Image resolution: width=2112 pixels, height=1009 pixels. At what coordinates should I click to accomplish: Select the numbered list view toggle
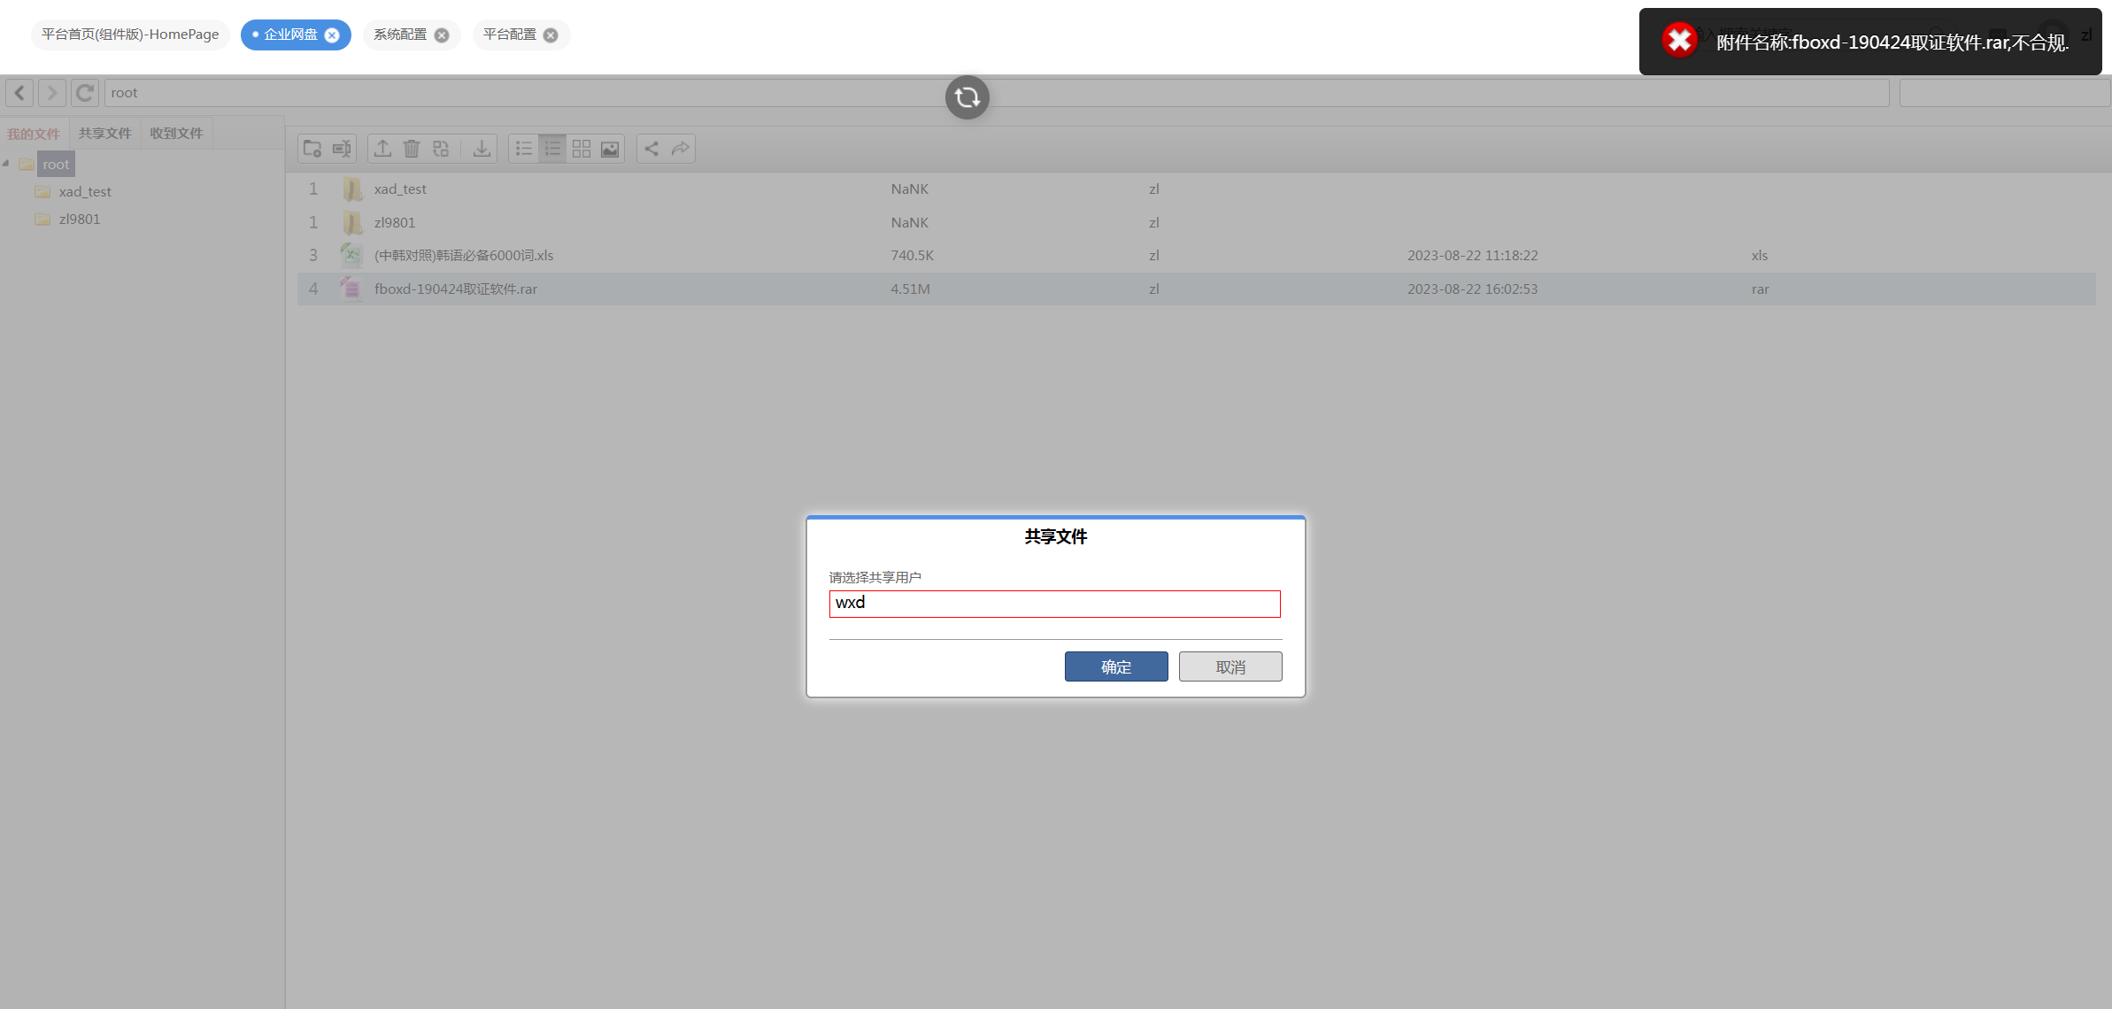[x=552, y=149]
